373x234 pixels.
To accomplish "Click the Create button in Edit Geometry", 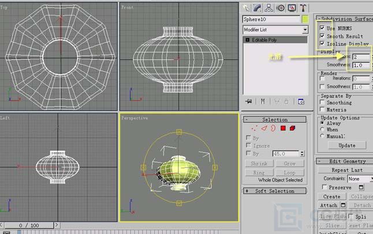I will 332,197.
